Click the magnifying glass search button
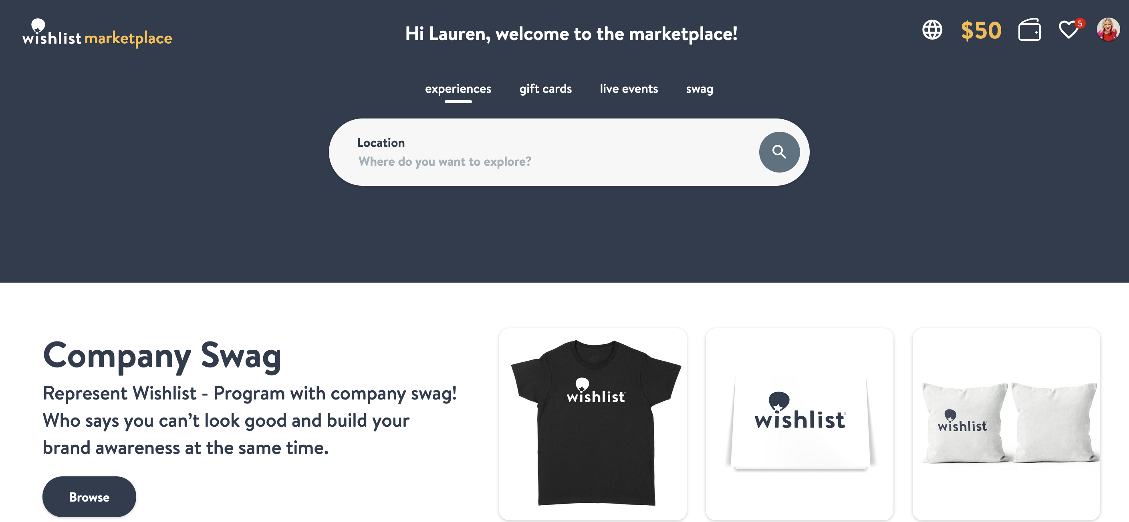Image resolution: width=1129 pixels, height=522 pixels. click(779, 152)
